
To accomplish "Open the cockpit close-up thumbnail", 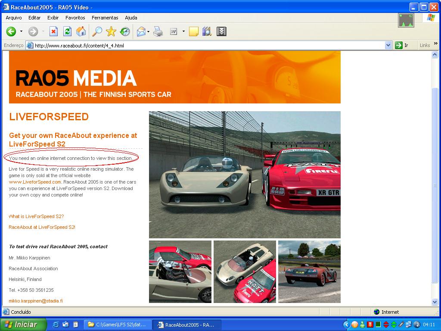I will pos(180,272).
